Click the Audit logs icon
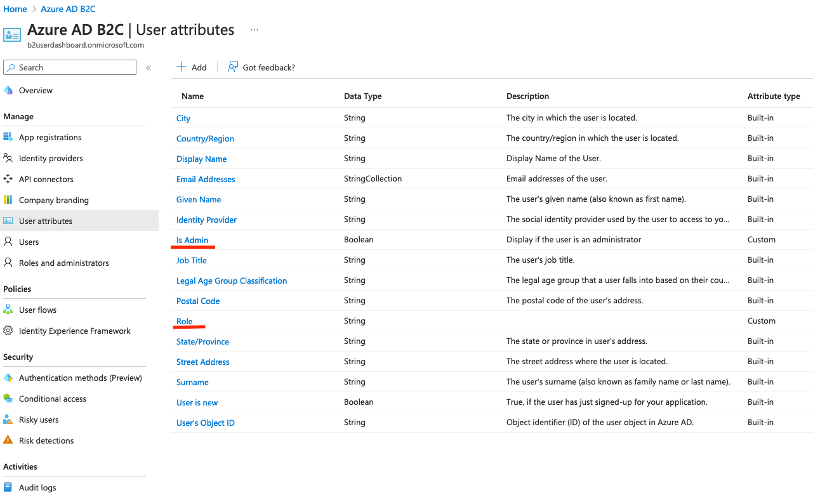The height and width of the screenshot is (500, 813). 8,487
